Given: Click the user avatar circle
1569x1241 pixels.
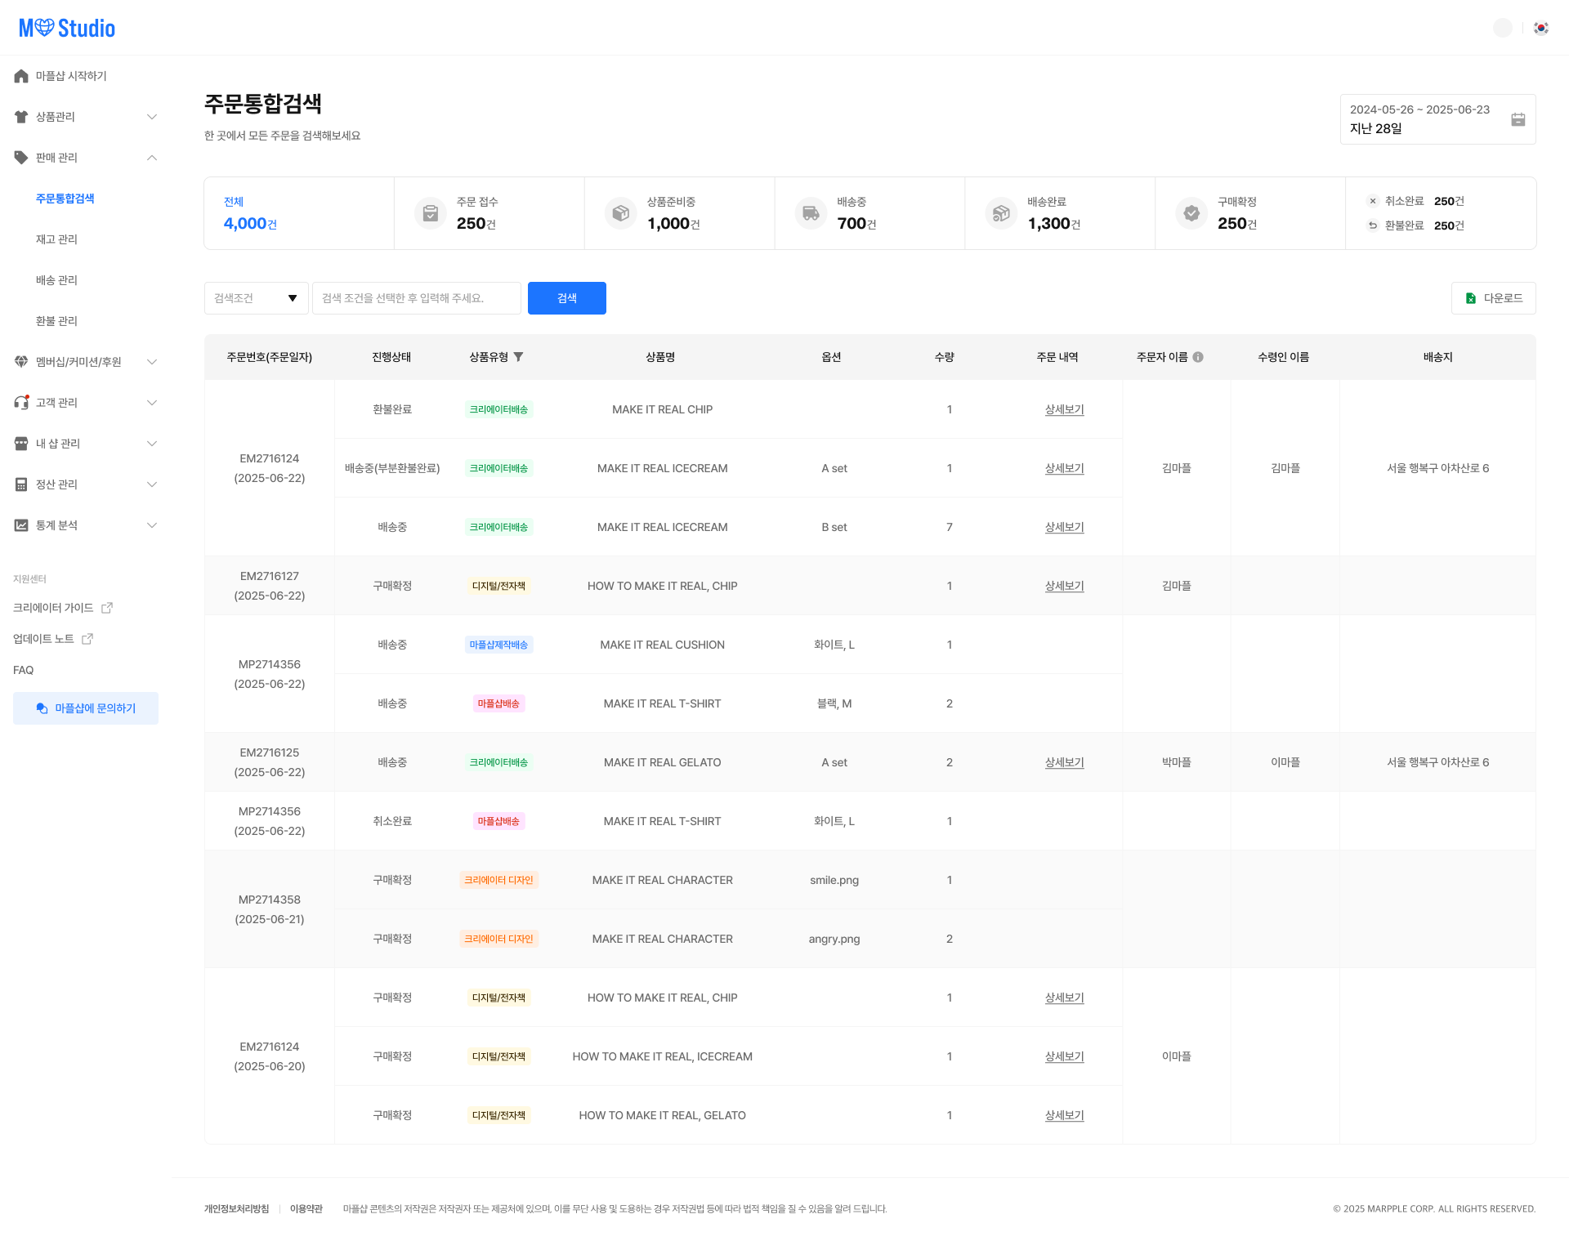Looking at the screenshot, I should pos(1502,28).
